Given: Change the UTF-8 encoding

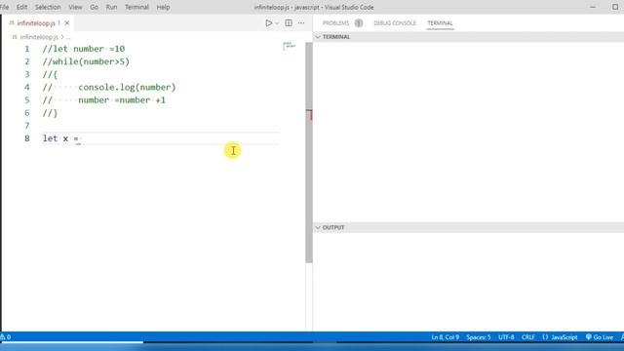Looking at the screenshot, I should [506, 337].
